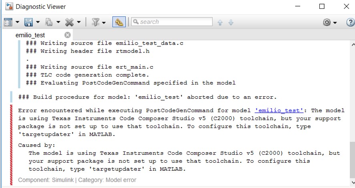Click the vertical scrollbar thumb
This screenshot has width=355, height=188.
click(353, 160)
